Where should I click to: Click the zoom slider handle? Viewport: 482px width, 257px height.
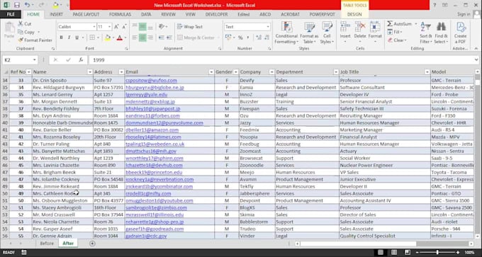[437, 252]
